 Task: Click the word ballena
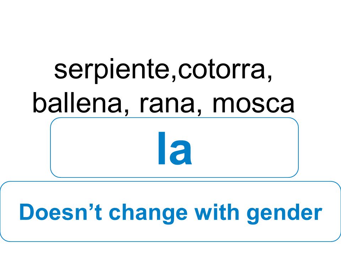click(x=77, y=104)
